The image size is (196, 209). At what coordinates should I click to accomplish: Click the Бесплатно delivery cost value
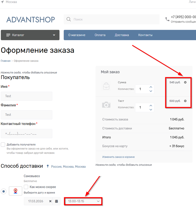pos(176,128)
